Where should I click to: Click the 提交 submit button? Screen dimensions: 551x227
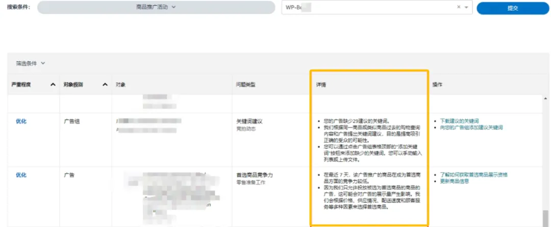(x=513, y=8)
